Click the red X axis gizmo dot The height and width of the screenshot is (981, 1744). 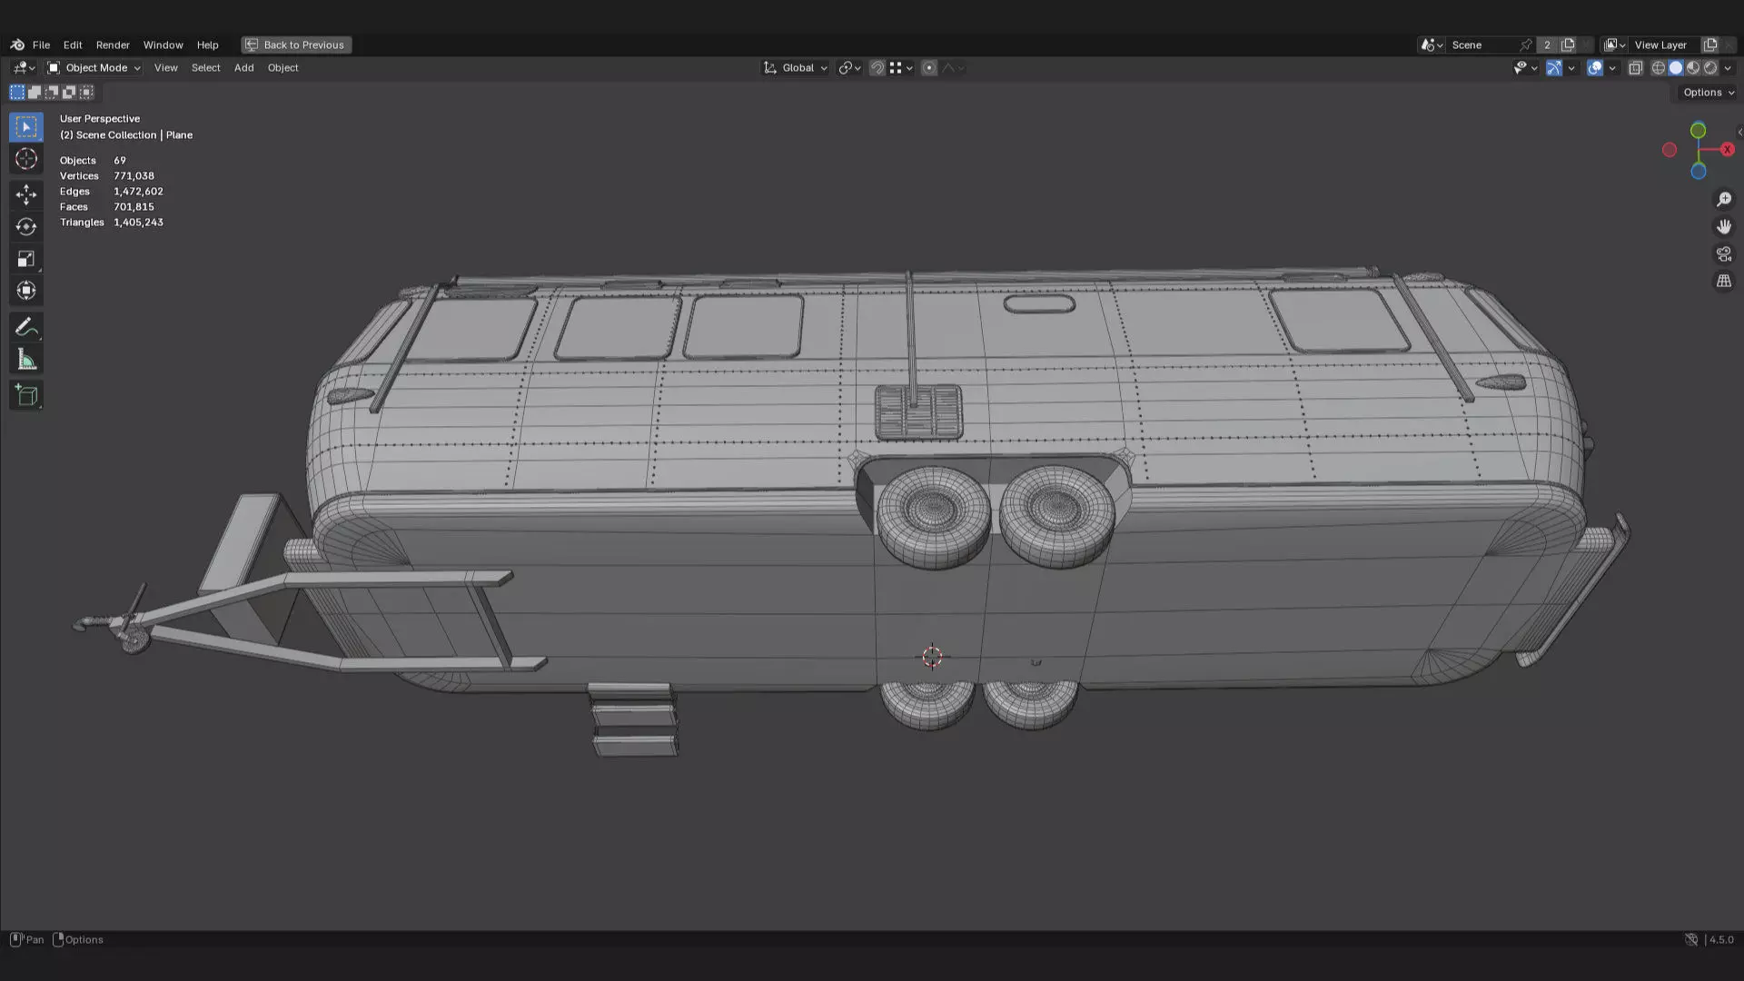(x=1727, y=150)
